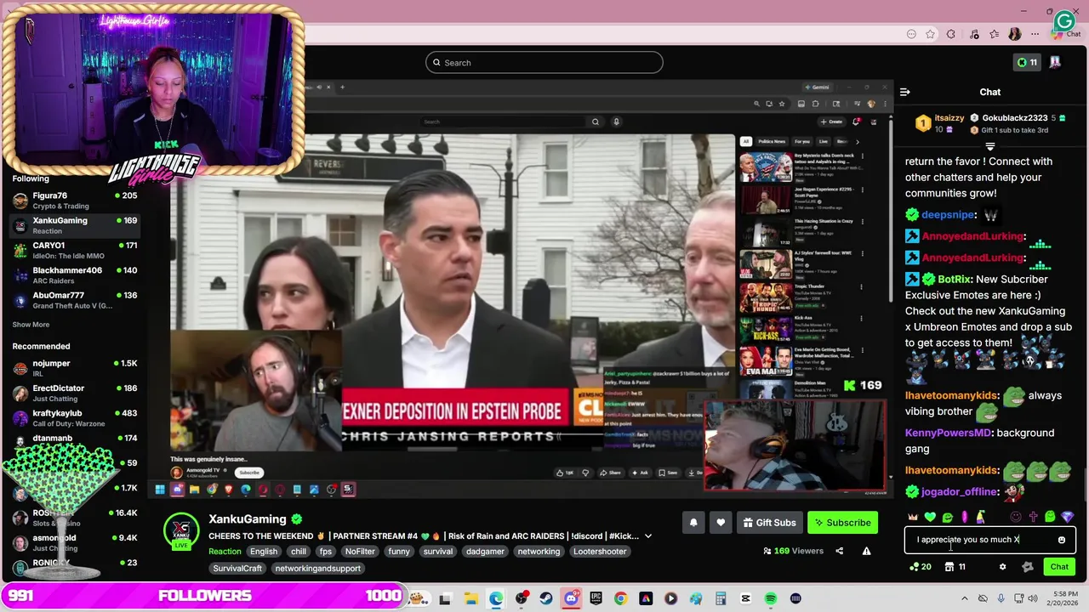Open browser favorites list icon
The width and height of the screenshot is (1089, 612).
click(x=994, y=34)
